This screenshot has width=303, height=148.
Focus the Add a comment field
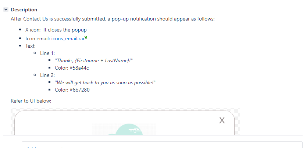(162, 145)
